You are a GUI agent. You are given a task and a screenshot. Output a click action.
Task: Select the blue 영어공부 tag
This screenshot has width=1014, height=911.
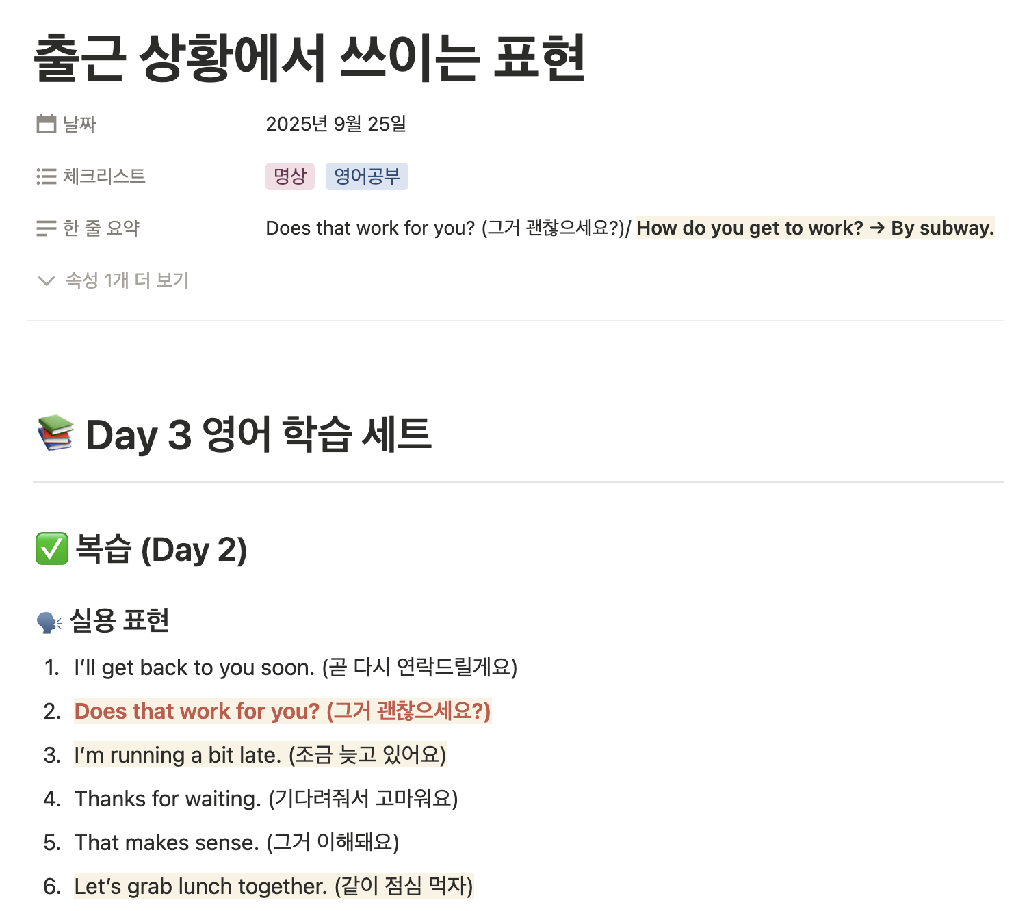[x=367, y=176]
